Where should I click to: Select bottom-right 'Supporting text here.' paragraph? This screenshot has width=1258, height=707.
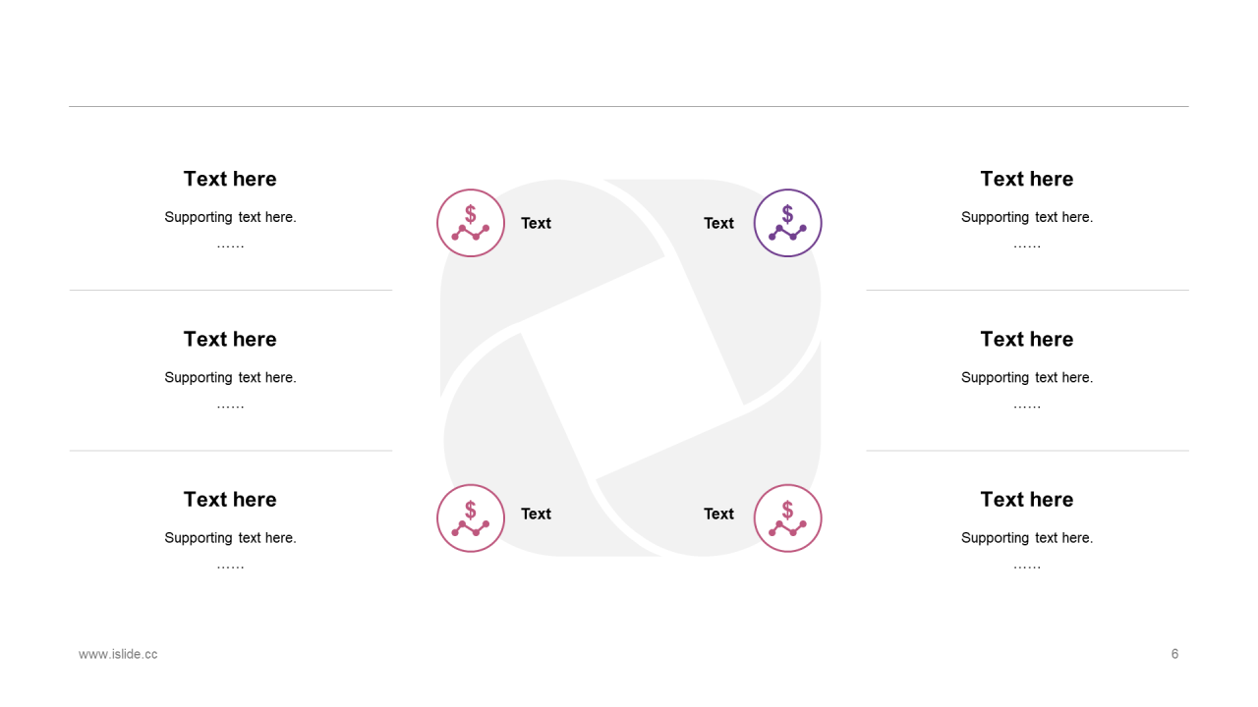click(x=1027, y=537)
